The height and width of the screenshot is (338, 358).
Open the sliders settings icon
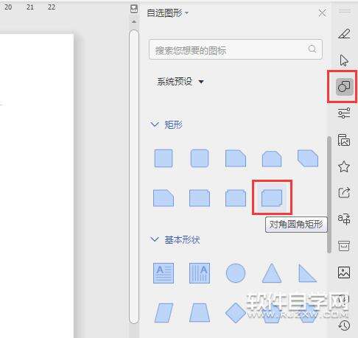pos(344,113)
